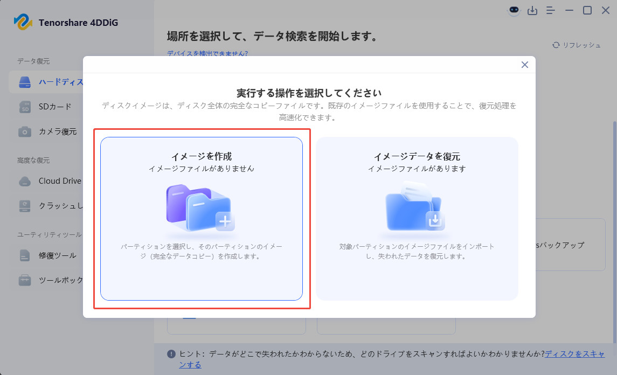This screenshot has width=617, height=375.
Task: Click the ディスクをスキャンする hint link
Action: tap(580, 354)
